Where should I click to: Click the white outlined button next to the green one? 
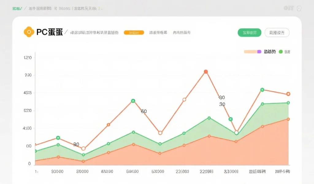pos(277,32)
